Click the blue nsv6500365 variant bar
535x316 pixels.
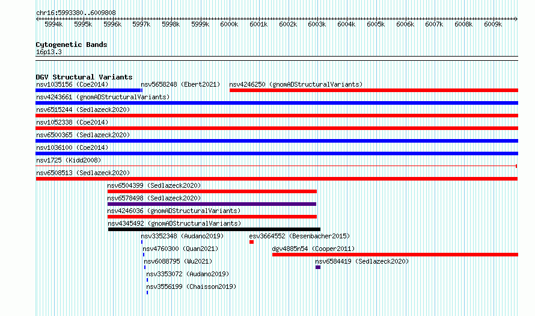[277, 141]
